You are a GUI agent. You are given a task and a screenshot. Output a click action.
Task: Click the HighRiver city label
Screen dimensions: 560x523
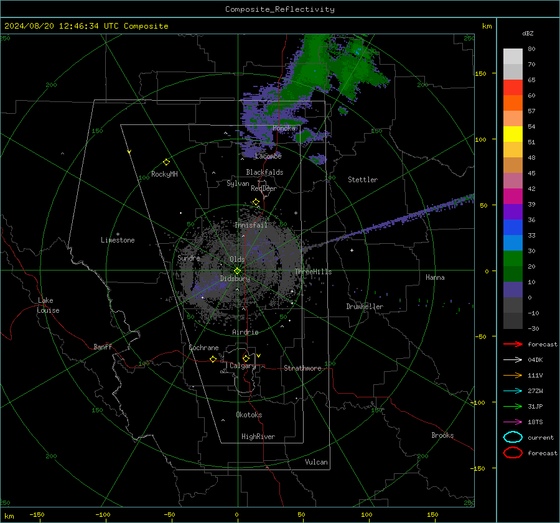click(x=258, y=437)
